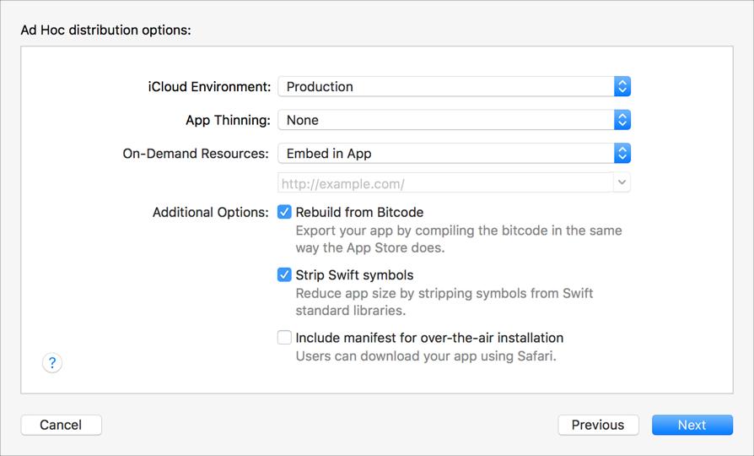Go back with the Previous button
Viewport: 754px width, 456px height.
(x=598, y=425)
